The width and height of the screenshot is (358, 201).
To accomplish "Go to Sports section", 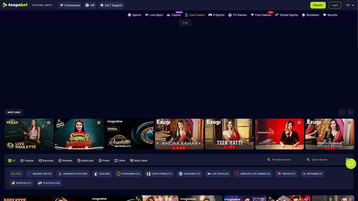I will pos(134,15).
